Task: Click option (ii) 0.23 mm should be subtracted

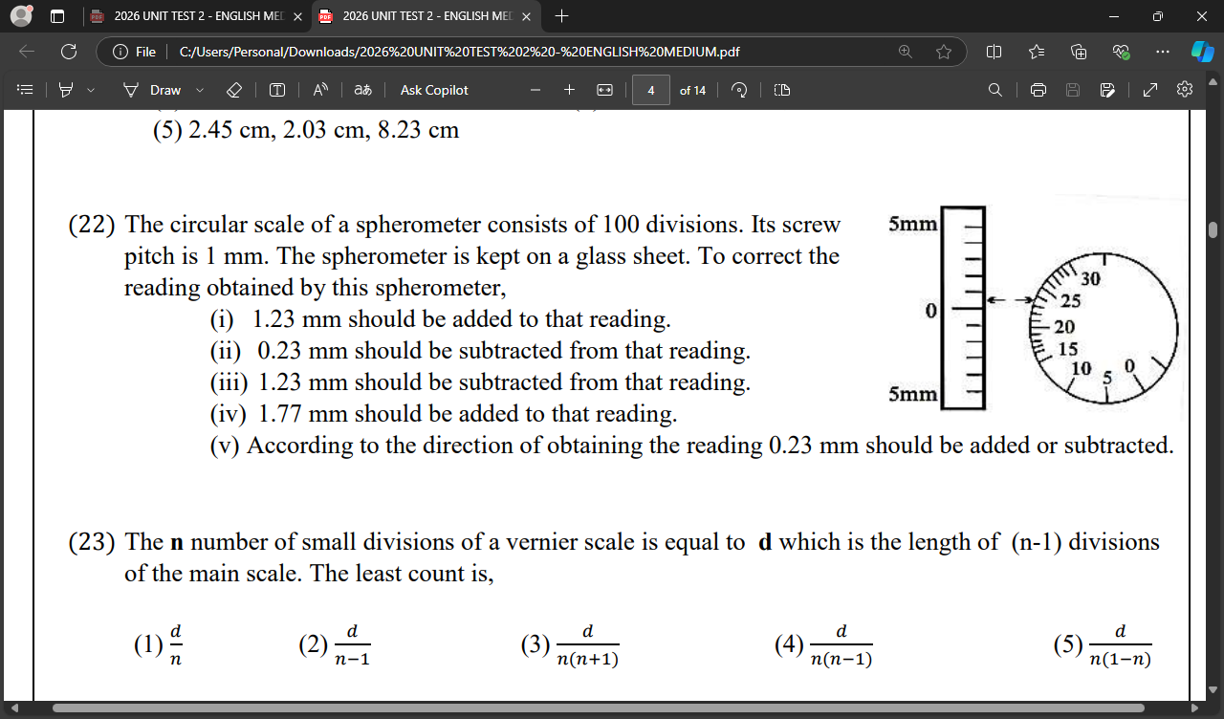Action: (x=480, y=351)
